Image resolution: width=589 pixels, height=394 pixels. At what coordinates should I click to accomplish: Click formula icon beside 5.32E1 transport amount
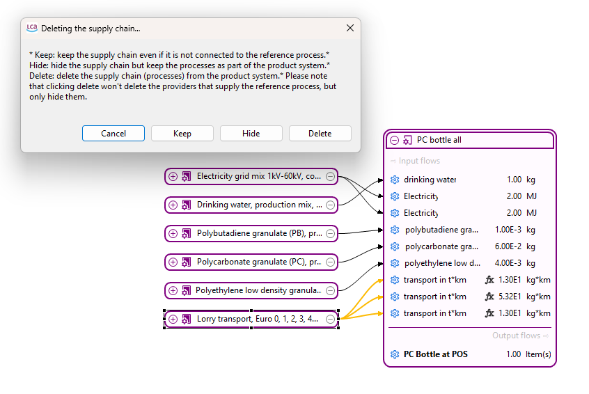click(489, 297)
